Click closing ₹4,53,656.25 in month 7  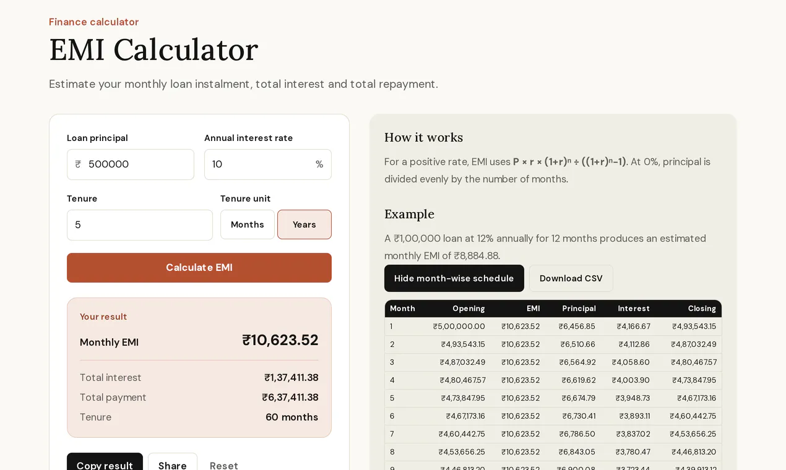693,434
